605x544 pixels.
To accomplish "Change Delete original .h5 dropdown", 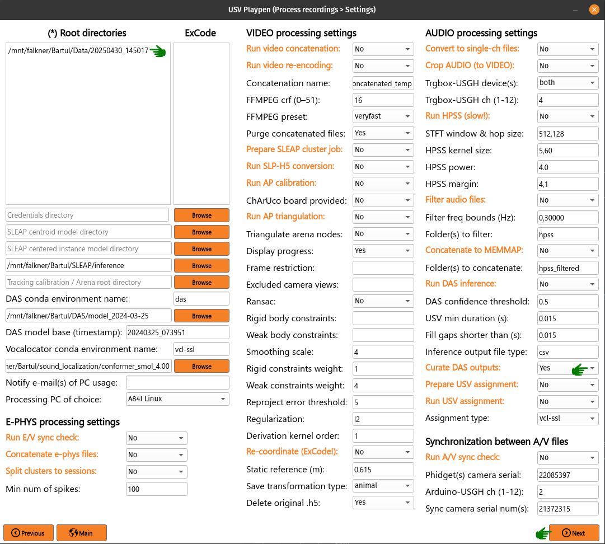I will pyautogui.click(x=383, y=503).
